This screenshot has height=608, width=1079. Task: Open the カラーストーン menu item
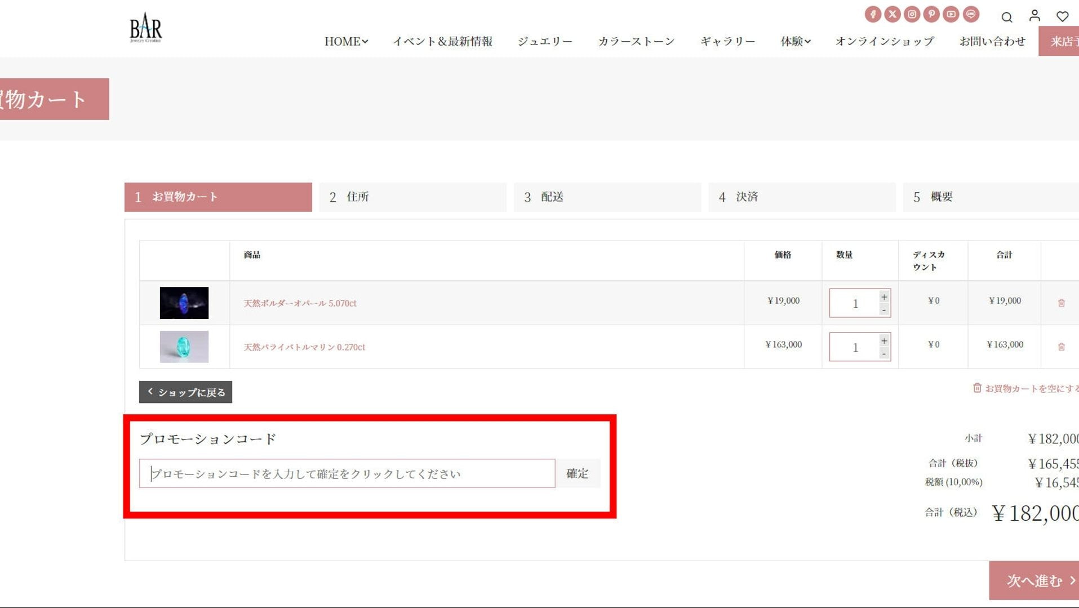(x=636, y=41)
